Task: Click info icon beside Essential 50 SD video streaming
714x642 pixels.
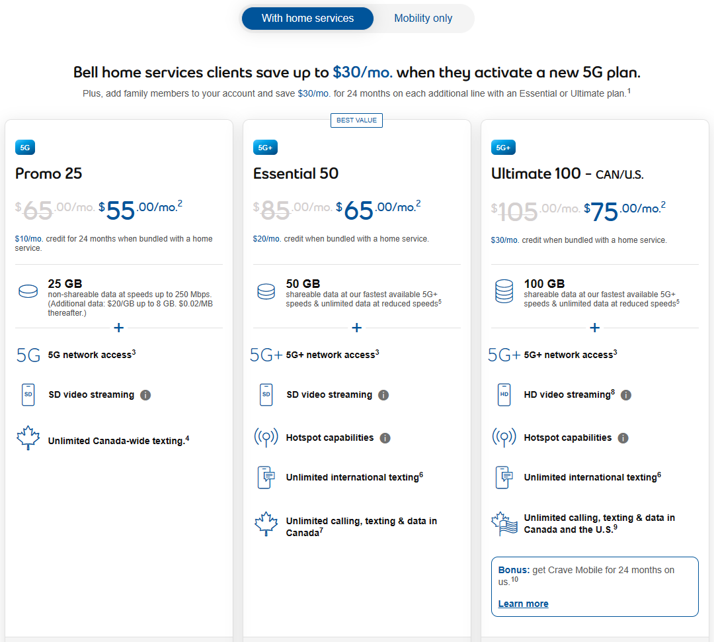Action: (x=383, y=395)
